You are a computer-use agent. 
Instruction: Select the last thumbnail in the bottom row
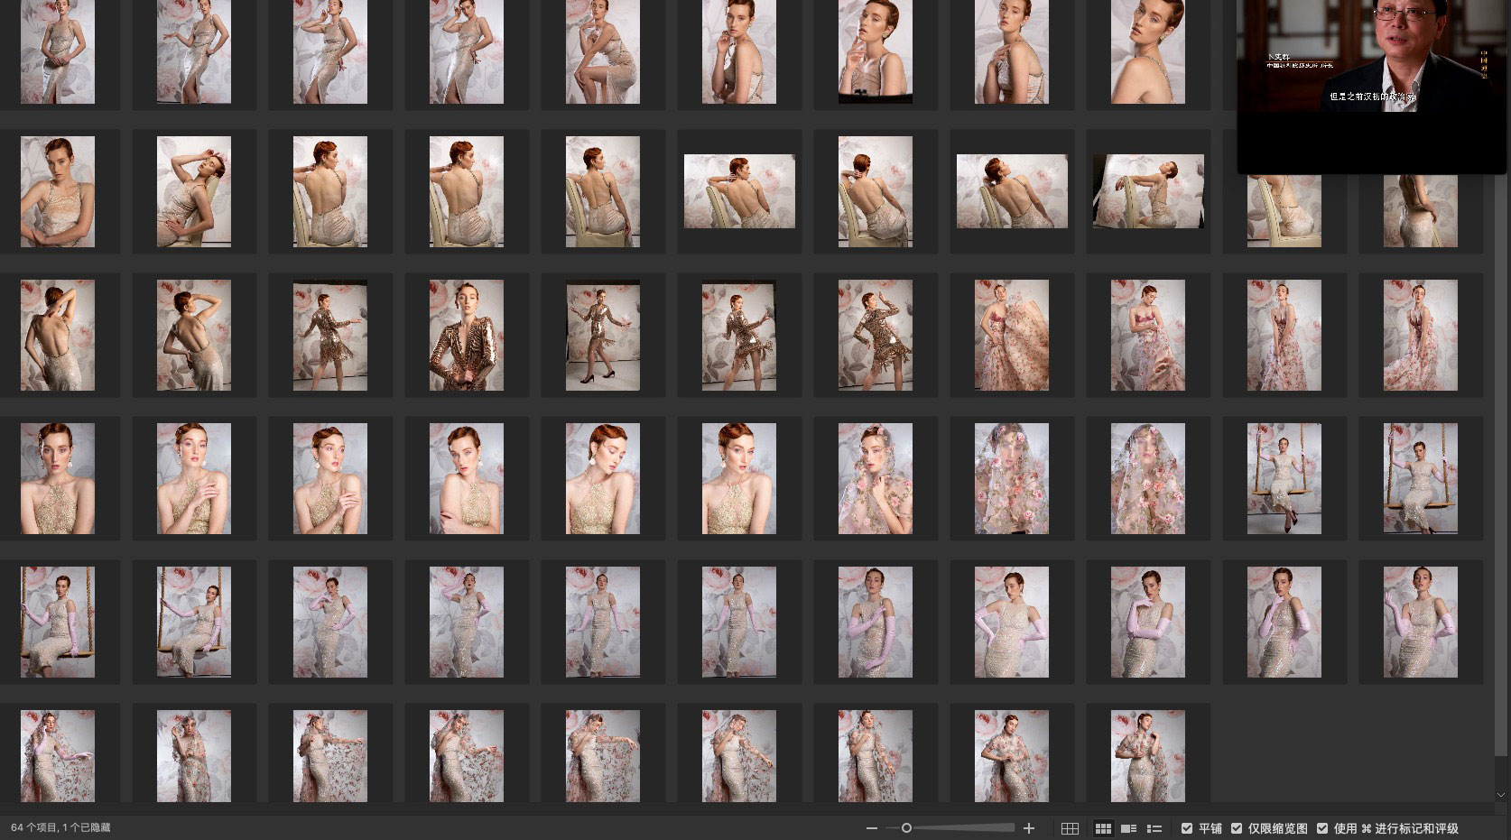point(1148,756)
